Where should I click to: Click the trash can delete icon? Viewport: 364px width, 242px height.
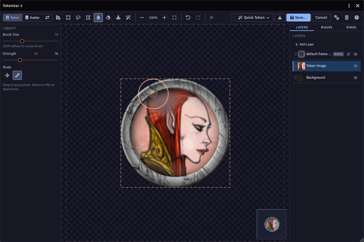[347, 18]
